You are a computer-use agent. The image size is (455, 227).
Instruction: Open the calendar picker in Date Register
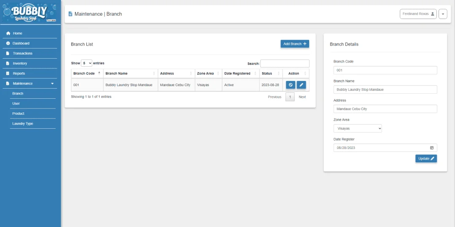[x=431, y=148]
